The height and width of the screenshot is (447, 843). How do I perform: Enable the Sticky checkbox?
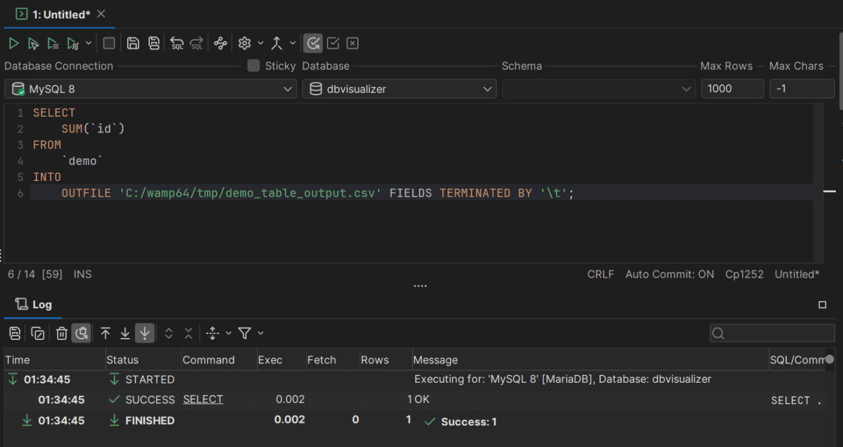pos(253,66)
